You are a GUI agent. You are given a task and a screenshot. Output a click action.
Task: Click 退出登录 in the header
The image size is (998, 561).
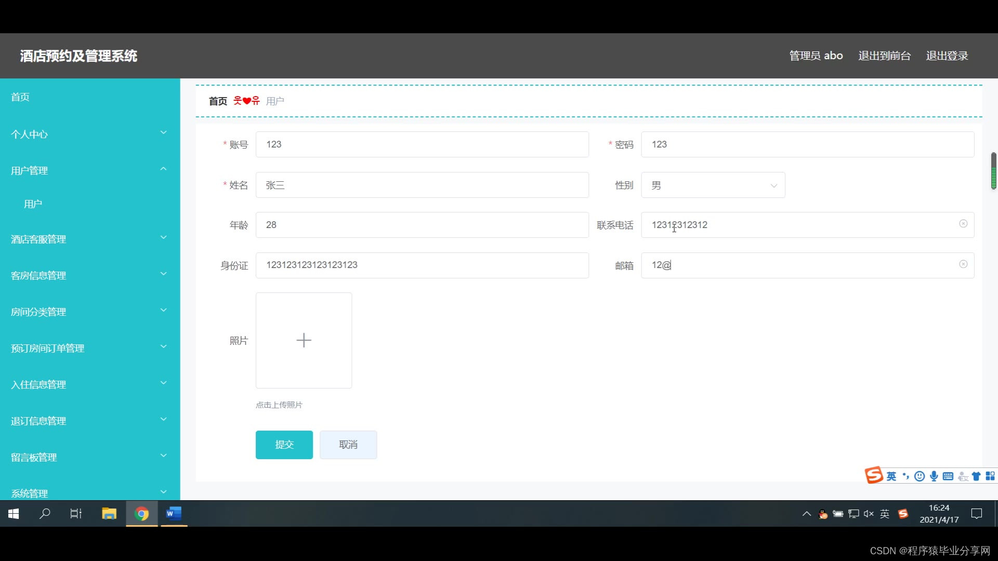947,56
